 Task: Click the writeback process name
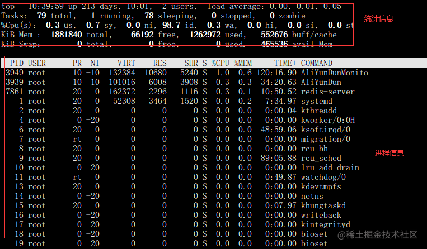pyautogui.click(x=321, y=215)
